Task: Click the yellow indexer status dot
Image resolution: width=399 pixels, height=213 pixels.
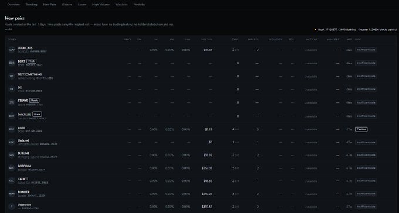Action: [315, 30]
